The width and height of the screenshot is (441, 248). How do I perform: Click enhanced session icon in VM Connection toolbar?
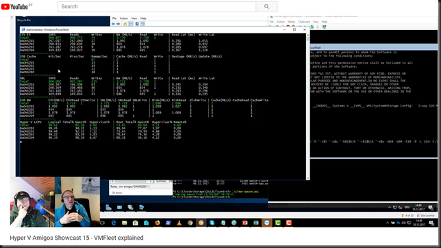(x=325, y=27)
